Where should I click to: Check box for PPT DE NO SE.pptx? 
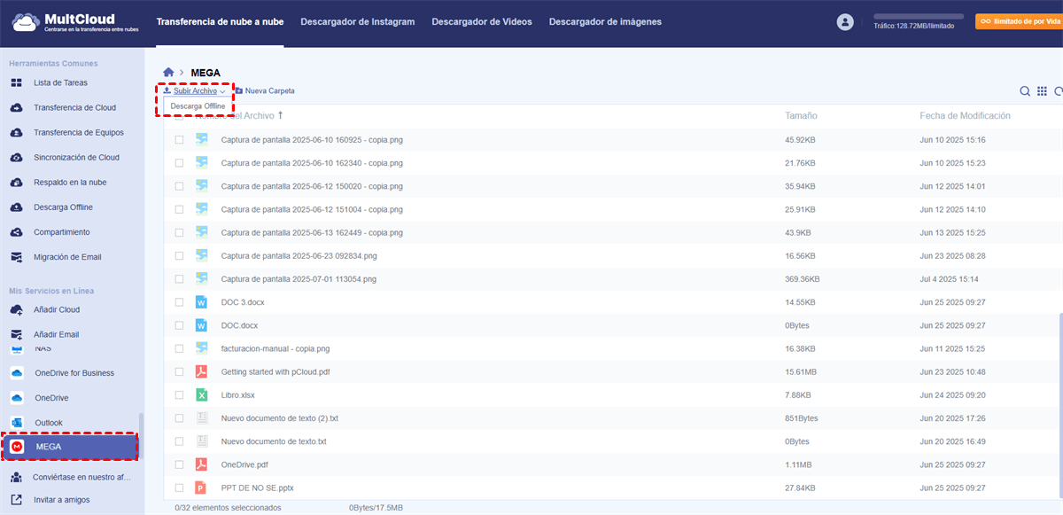[179, 488]
